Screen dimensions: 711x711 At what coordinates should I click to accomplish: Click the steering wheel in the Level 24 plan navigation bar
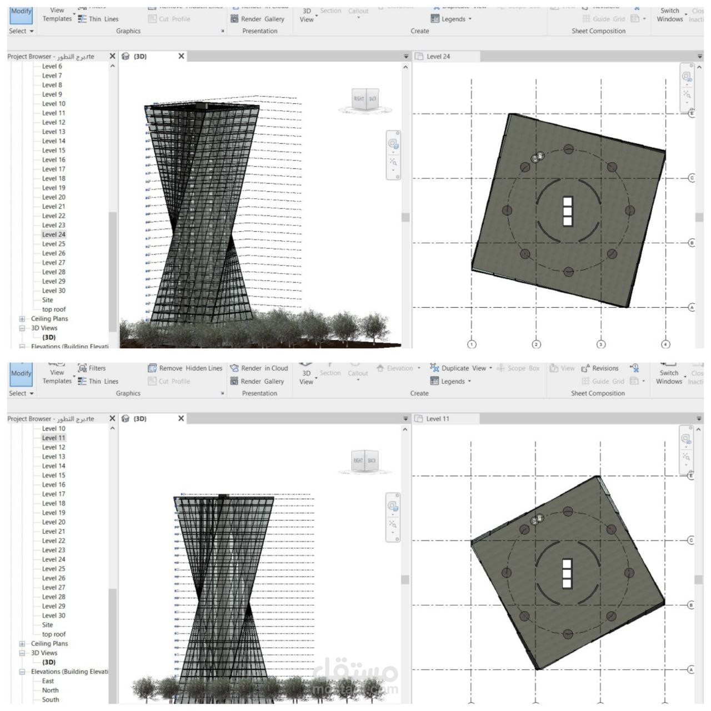[x=687, y=77]
